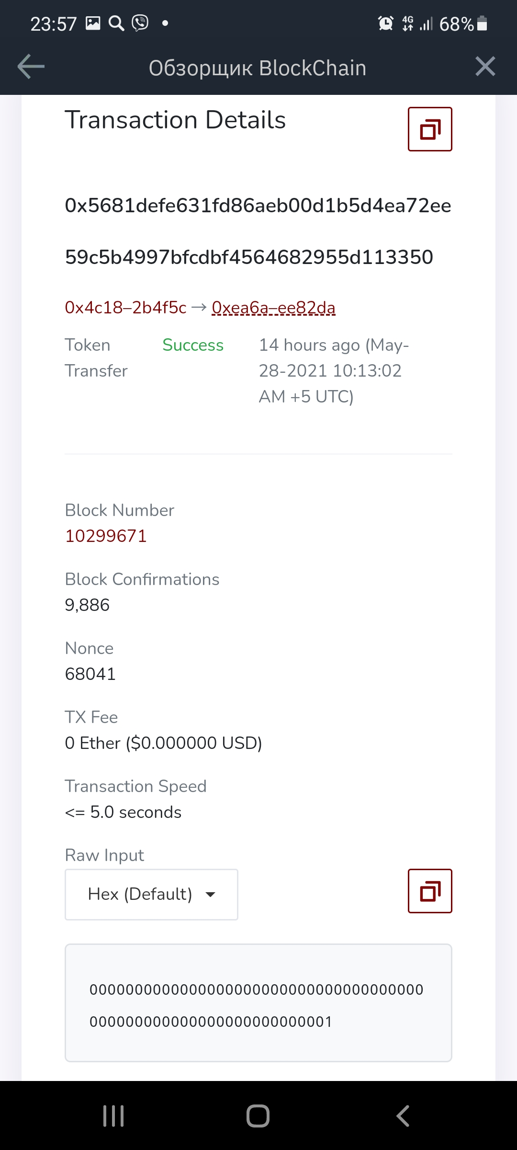Open recipient address 0xea6a–ee82da
This screenshot has width=517, height=1150.
tap(273, 308)
